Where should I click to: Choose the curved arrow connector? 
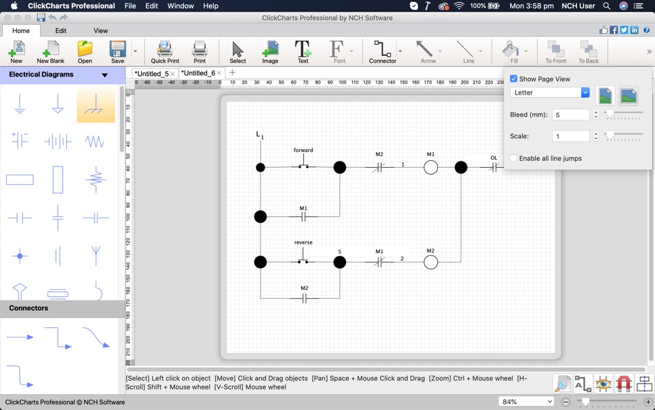[x=96, y=338]
